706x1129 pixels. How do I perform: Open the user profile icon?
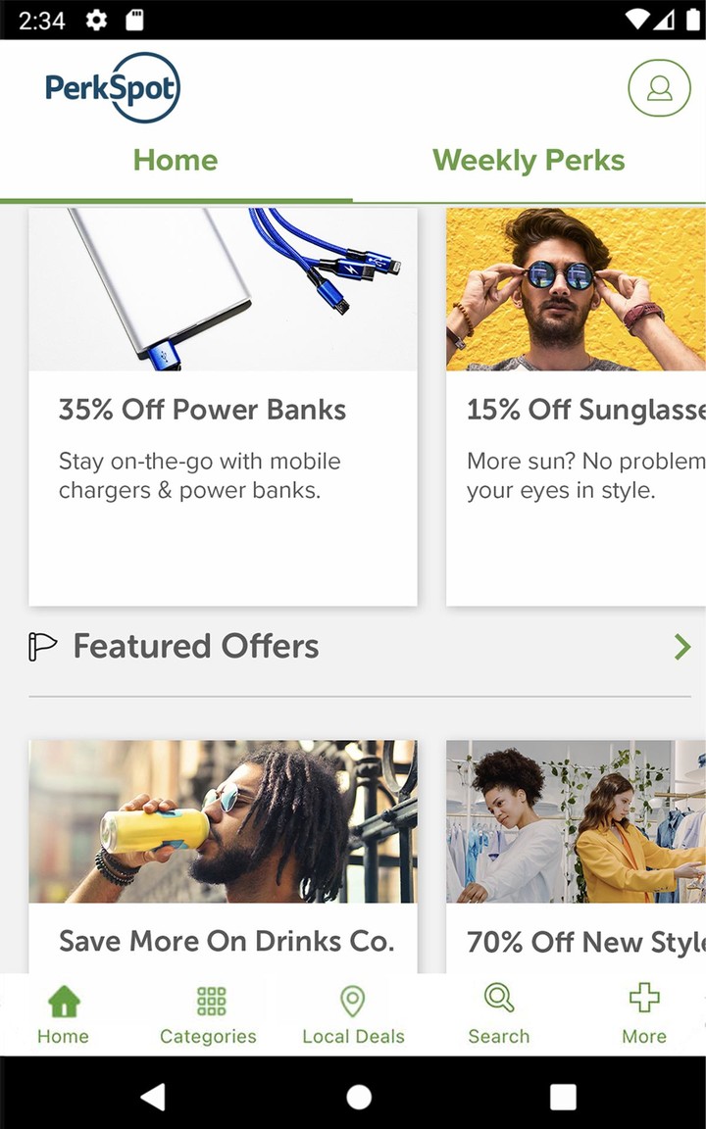pyautogui.click(x=659, y=88)
